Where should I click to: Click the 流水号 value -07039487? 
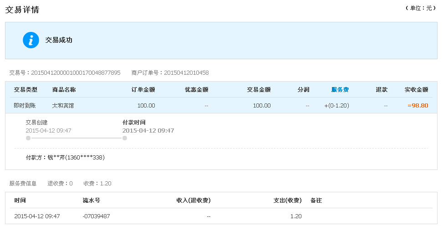[x=97, y=216]
